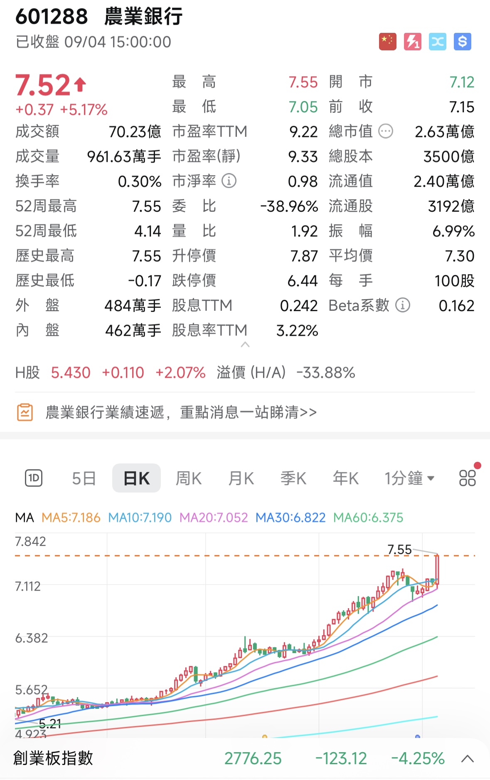Open chart settings grid icon
490x780 pixels.
click(467, 478)
